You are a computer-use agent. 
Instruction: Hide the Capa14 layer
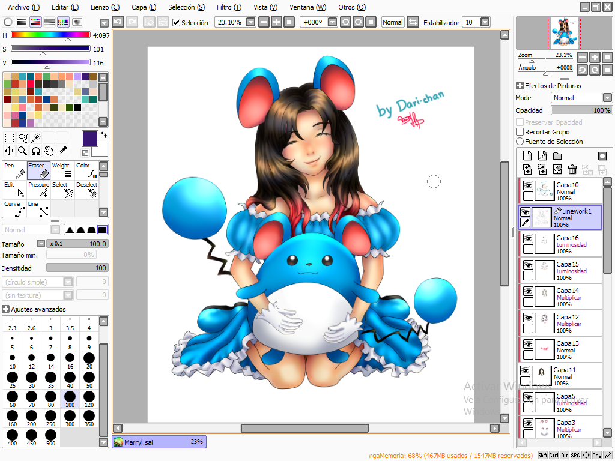[528, 291]
